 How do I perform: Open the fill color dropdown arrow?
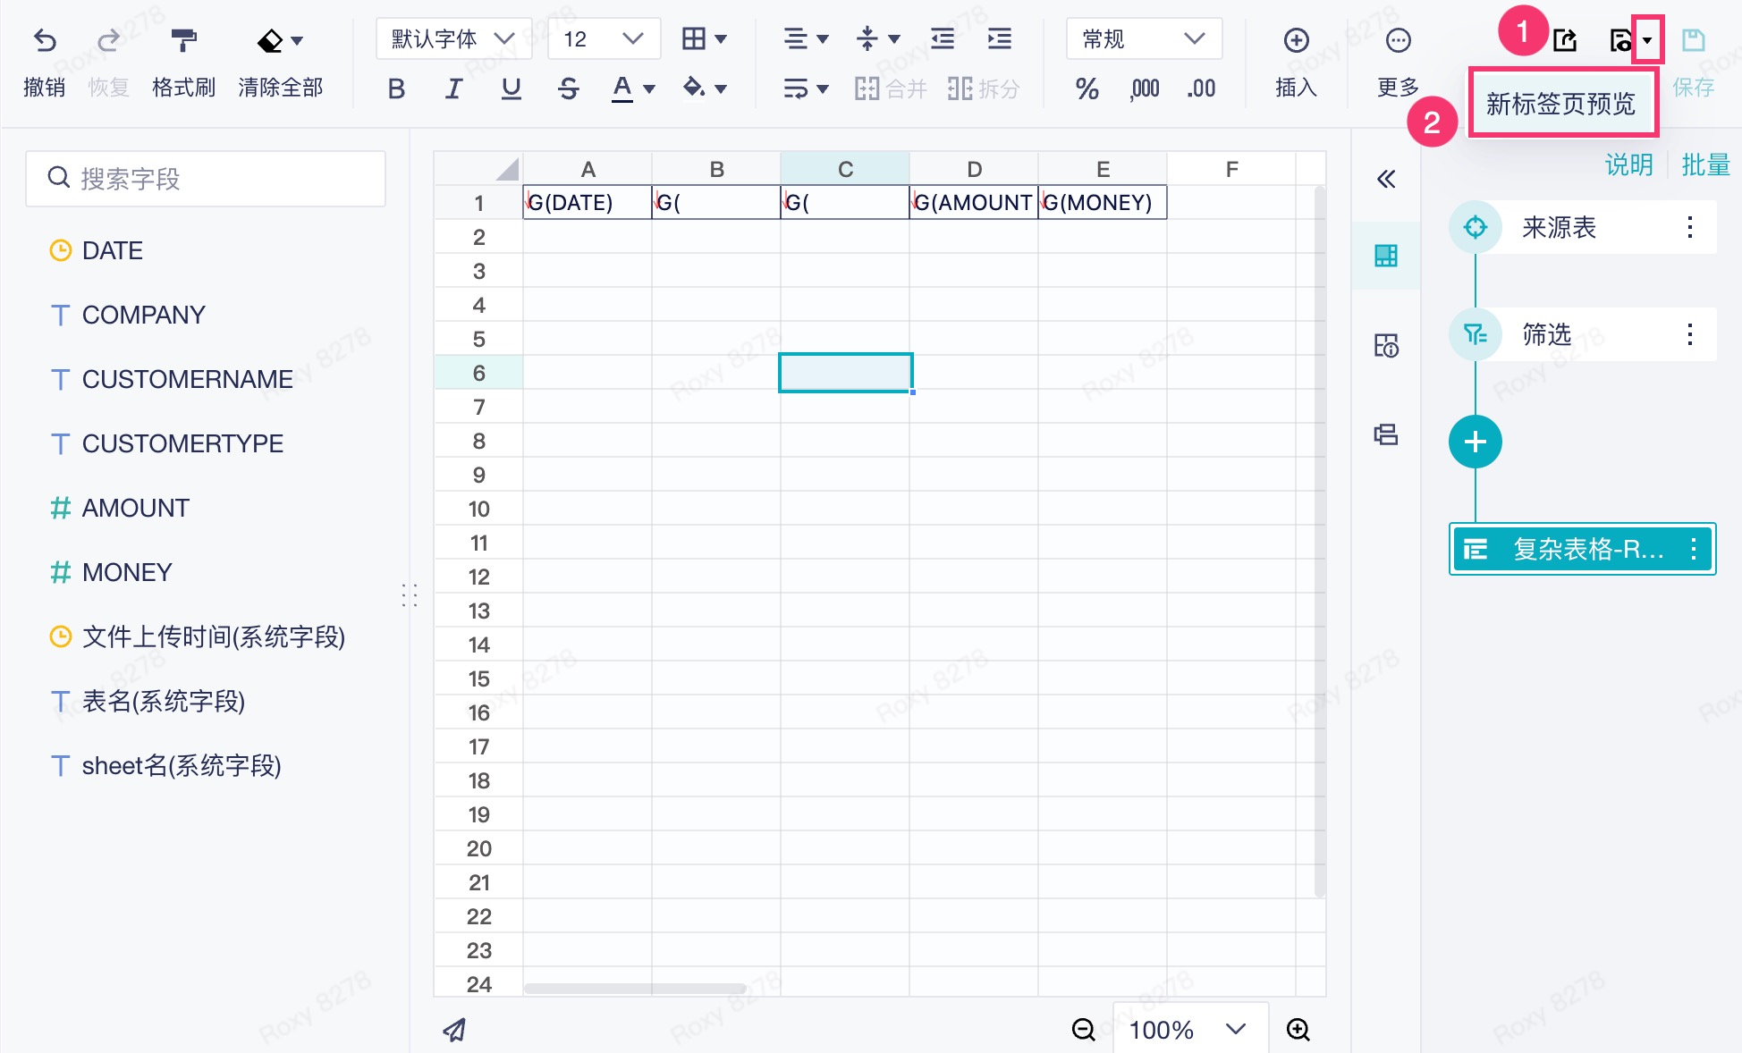click(x=721, y=88)
